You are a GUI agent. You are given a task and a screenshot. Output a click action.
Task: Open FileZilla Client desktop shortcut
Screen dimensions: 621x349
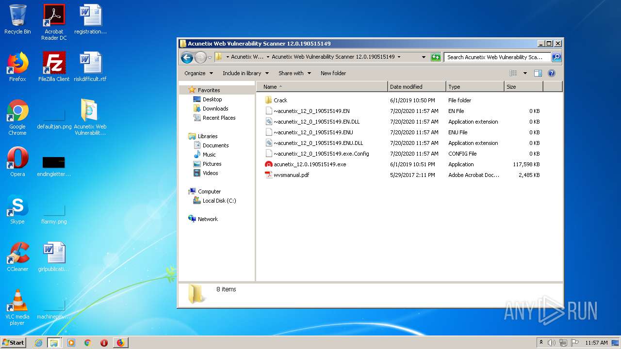click(54, 67)
